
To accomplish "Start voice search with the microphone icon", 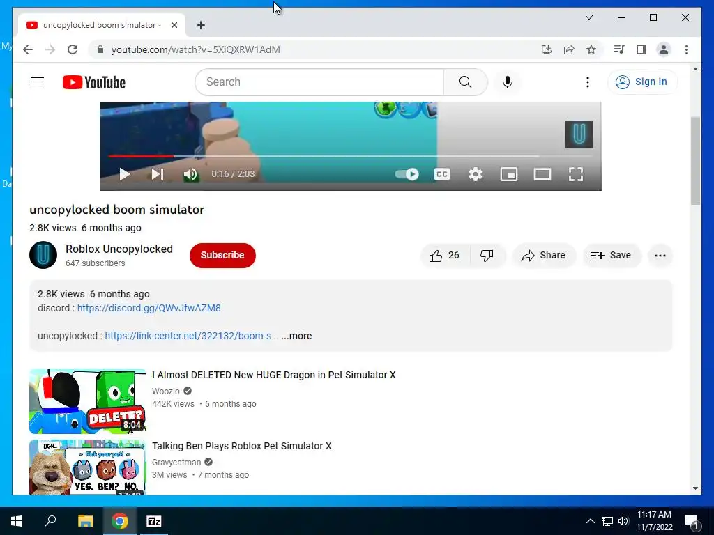I will (508, 82).
